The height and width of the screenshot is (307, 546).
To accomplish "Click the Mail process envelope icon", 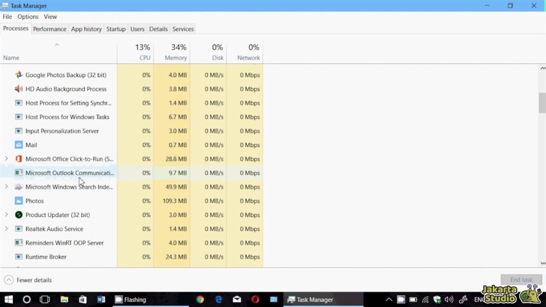I will [19, 145].
